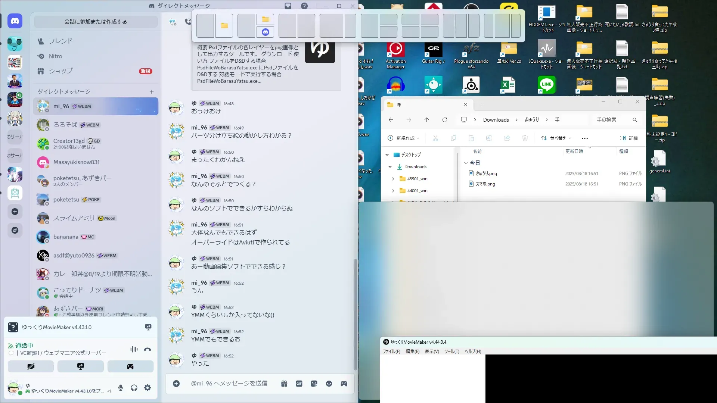
Task: Create a new direct message with plus
Action: tap(152, 92)
